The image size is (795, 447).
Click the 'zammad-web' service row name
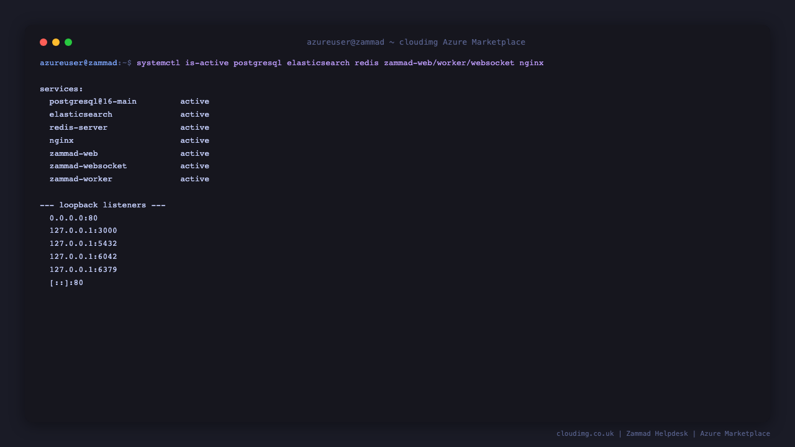74,154
